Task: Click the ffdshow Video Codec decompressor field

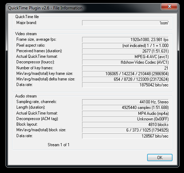Action: pyautogui.click(x=125, y=62)
